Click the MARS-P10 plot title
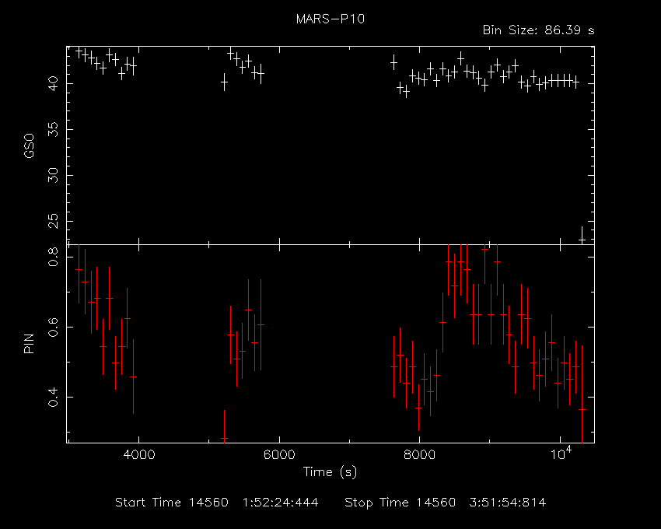This screenshot has height=529, width=661. coord(330,19)
